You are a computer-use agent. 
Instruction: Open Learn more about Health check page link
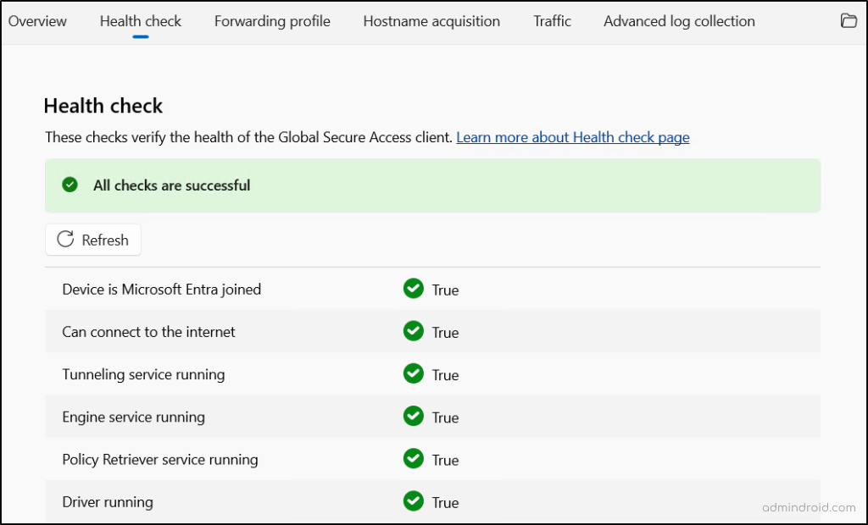[572, 137]
